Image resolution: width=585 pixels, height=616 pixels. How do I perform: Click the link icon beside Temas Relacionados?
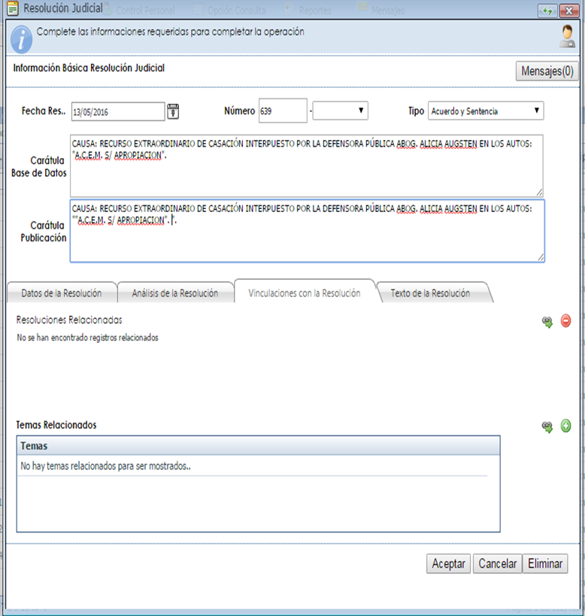tap(547, 426)
